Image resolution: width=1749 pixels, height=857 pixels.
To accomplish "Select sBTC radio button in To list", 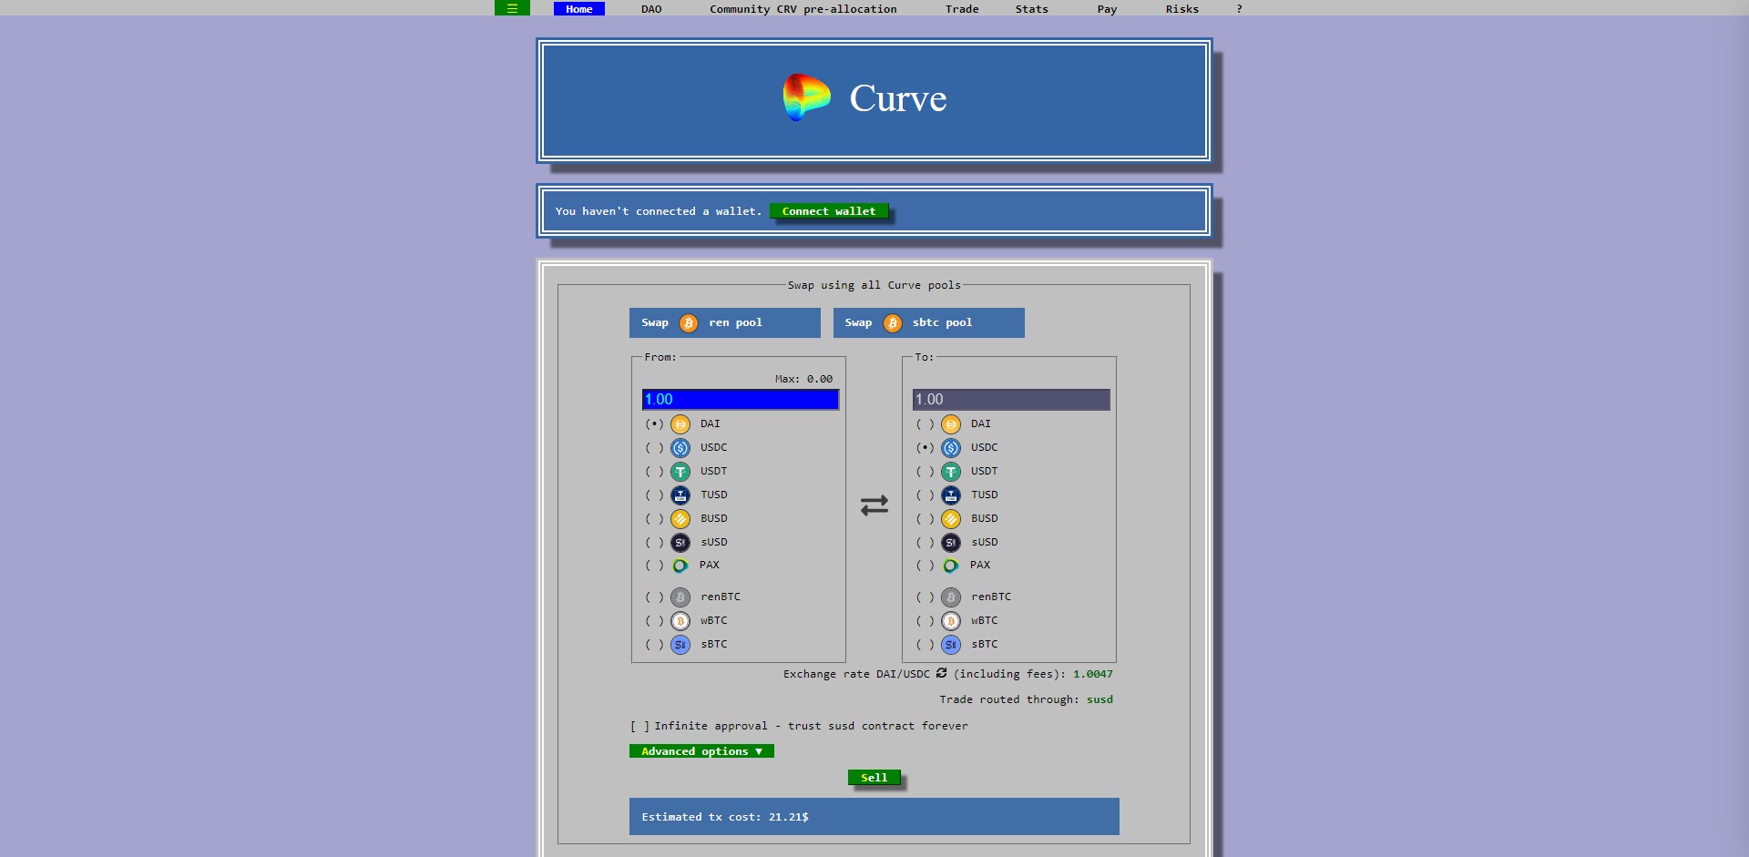I will tap(925, 645).
